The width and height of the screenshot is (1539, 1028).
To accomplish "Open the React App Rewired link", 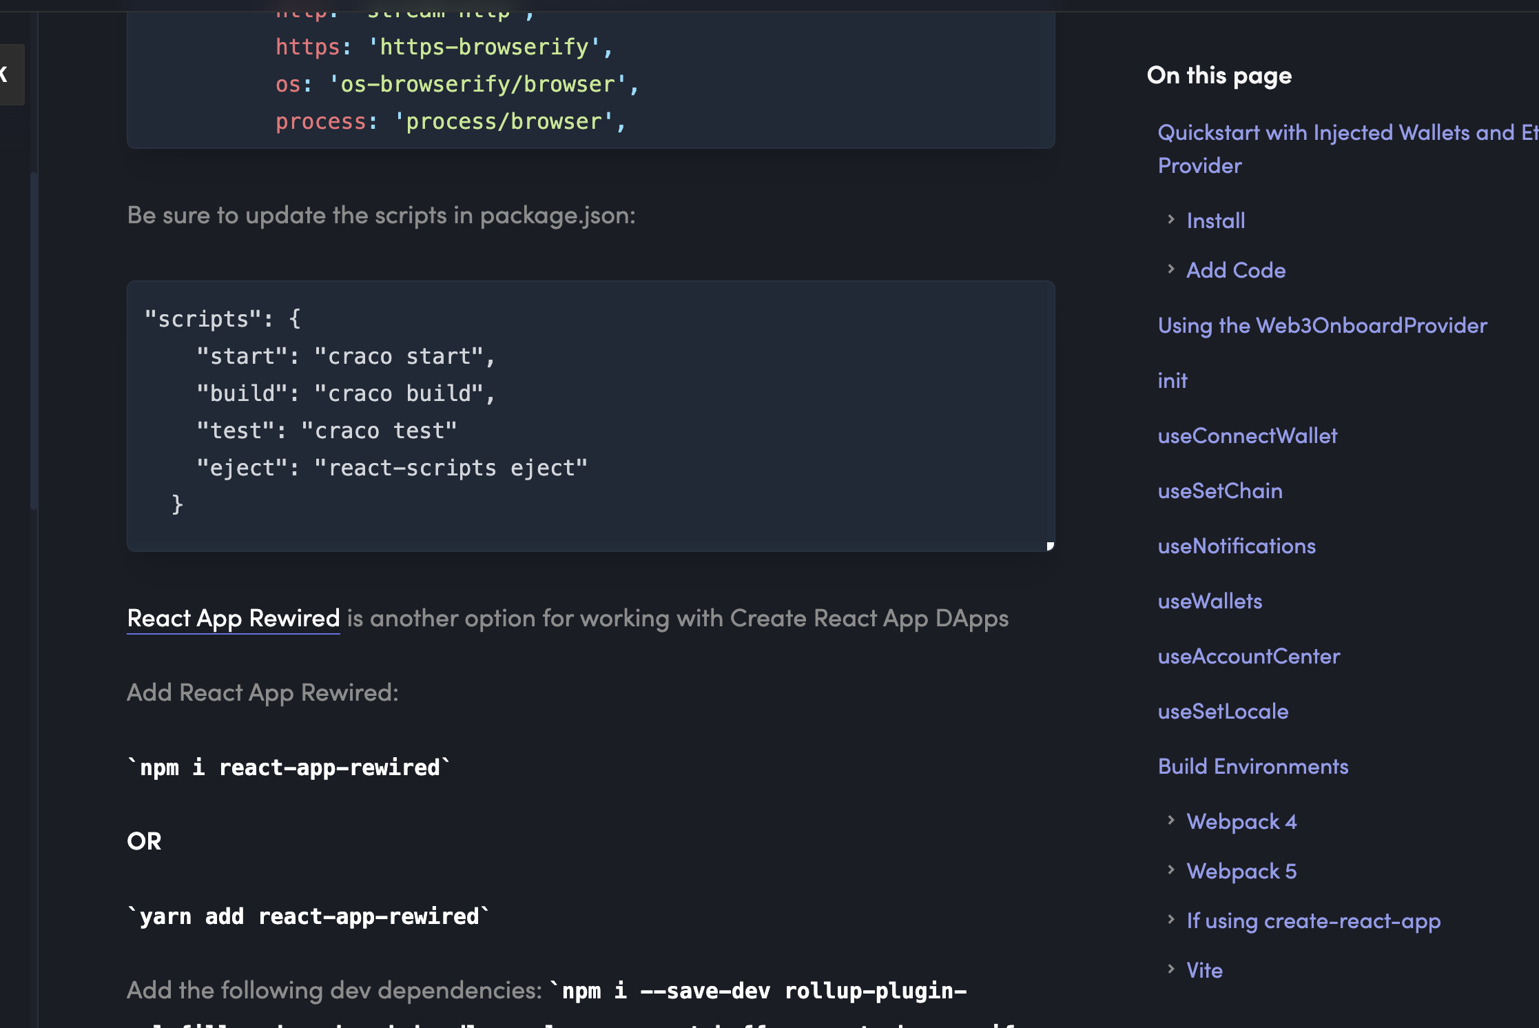I will coord(233,618).
